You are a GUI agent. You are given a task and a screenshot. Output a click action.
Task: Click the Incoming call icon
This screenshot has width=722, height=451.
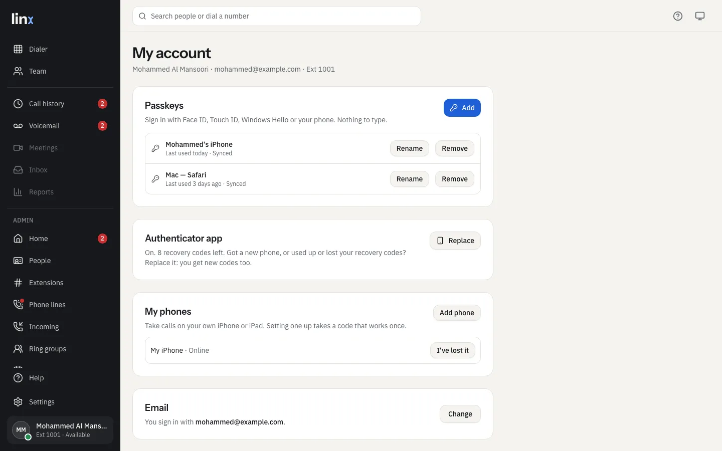pyautogui.click(x=18, y=327)
